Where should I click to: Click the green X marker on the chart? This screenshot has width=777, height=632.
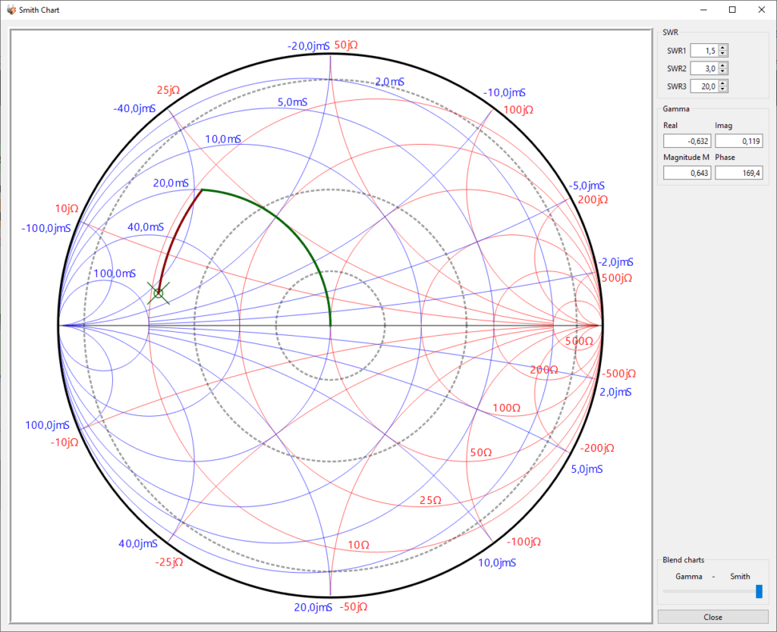158,293
